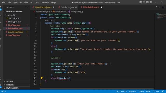Viewport: 166px width, 93px height.
Task: Split the editor to the right
Action: [x=163, y=7]
